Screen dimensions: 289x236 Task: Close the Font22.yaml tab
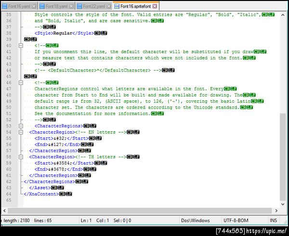[109, 6]
